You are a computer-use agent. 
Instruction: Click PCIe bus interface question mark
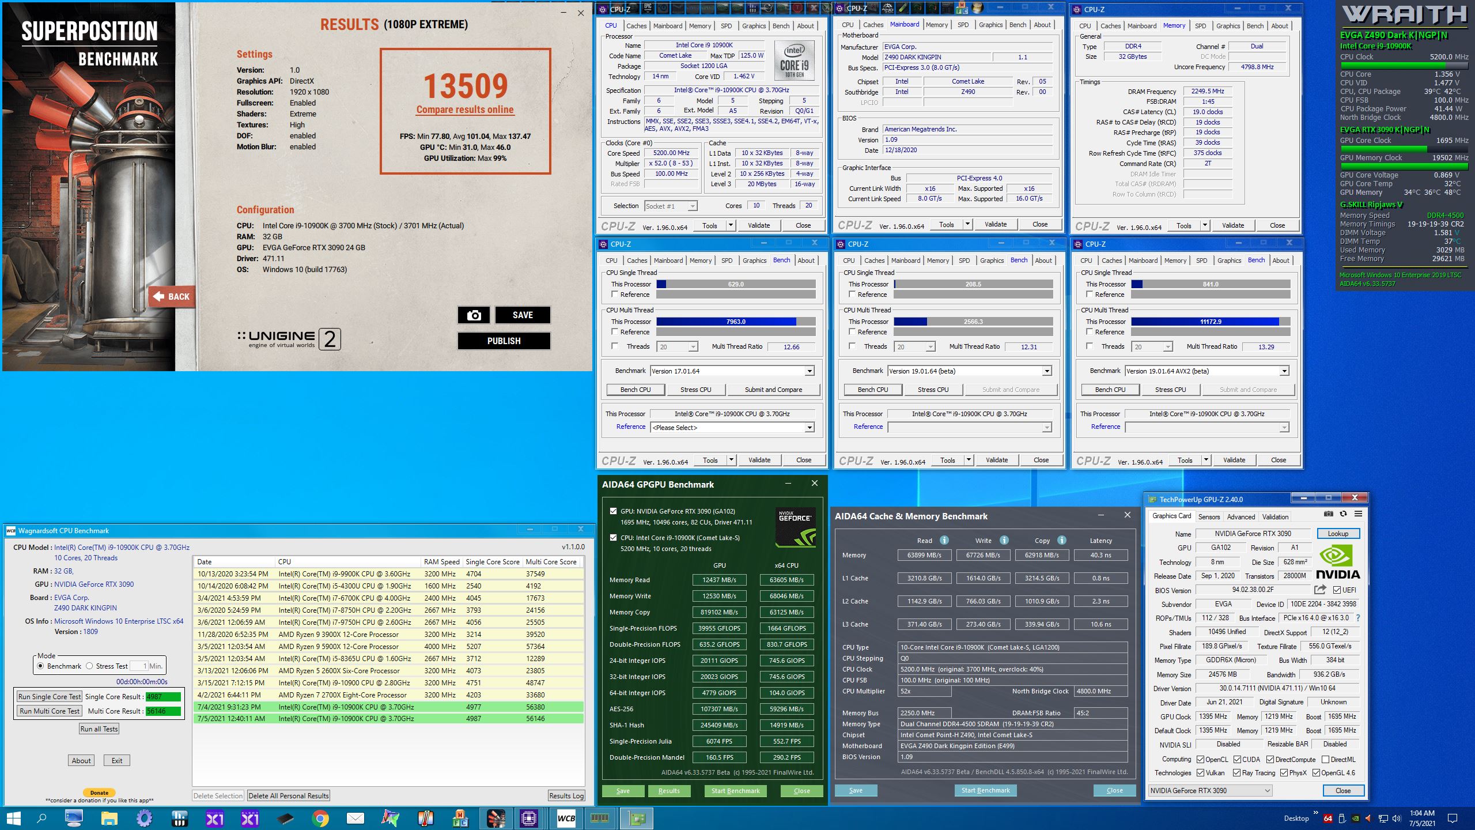coord(1358,618)
